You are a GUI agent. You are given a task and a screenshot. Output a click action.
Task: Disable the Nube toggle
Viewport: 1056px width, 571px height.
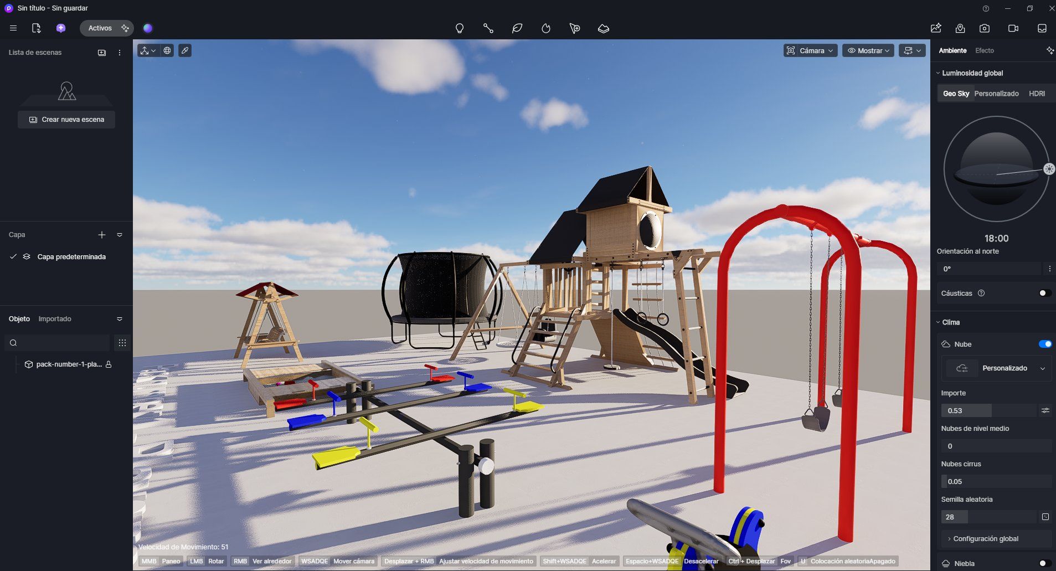pos(1045,344)
